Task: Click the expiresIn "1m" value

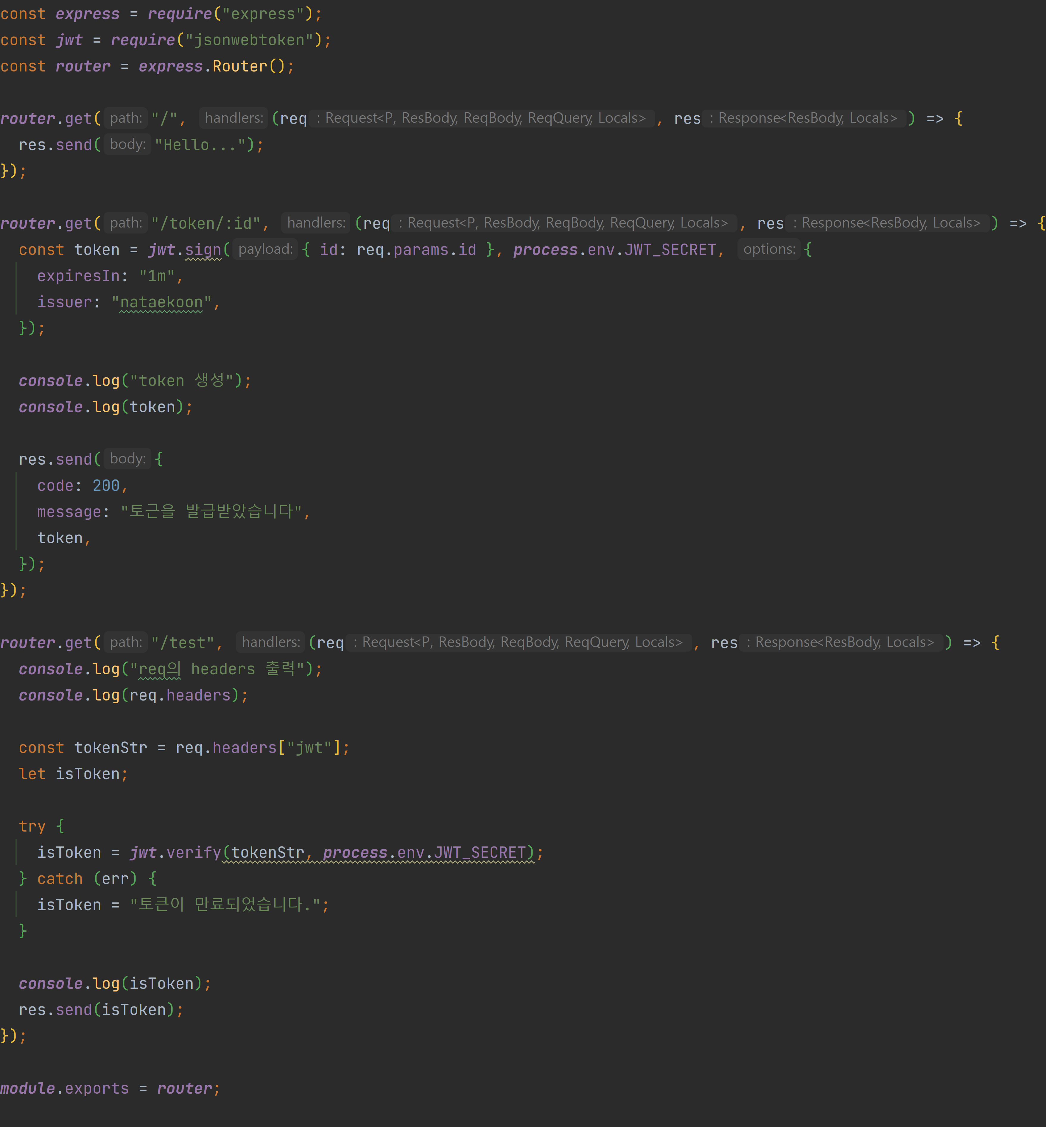Action: (157, 276)
